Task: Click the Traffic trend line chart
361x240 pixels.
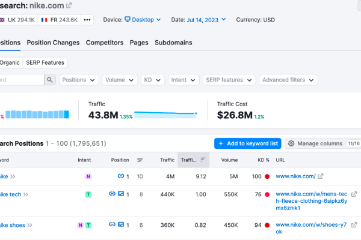Action: point(165,115)
